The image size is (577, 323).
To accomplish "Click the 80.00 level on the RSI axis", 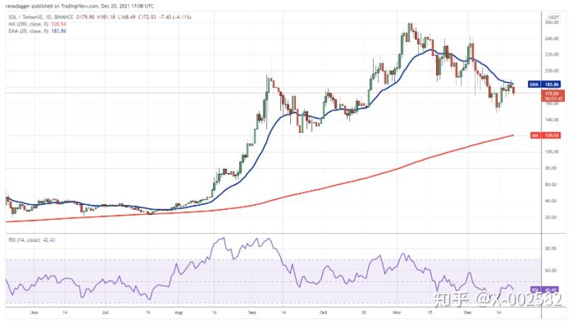I will tap(551, 248).
